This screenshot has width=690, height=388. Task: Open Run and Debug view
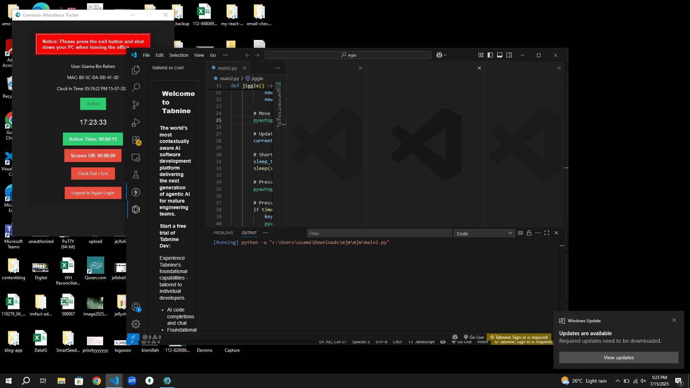click(x=136, y=123)
